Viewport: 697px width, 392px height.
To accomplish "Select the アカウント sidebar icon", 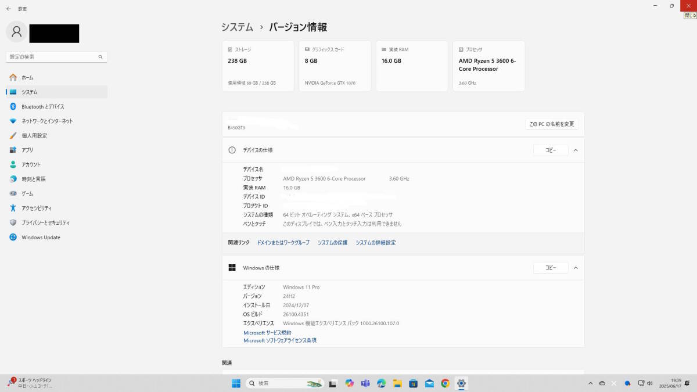I will [x=13, y=164].
